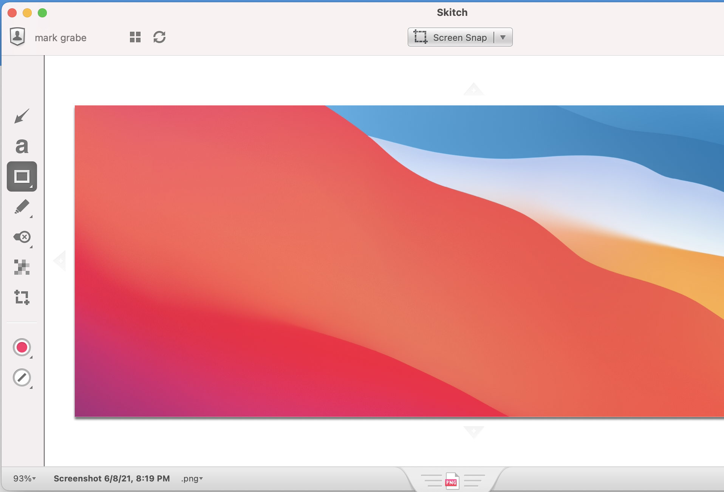
Task: Select the Stamp tool
Action: (22, 237)
